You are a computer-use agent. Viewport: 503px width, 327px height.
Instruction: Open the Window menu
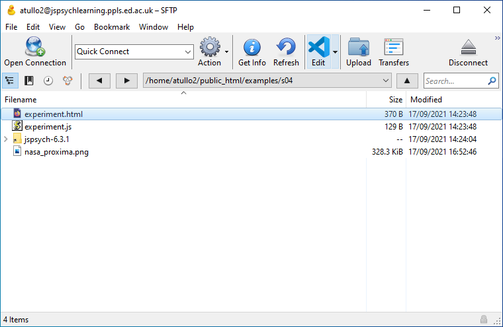tap(153, 27)
